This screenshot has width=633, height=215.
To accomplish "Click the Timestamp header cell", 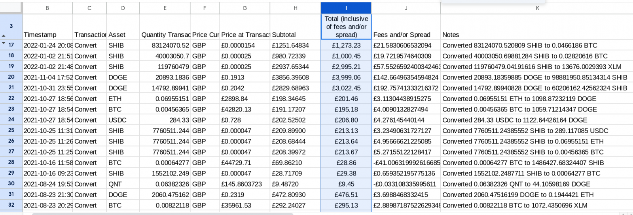I will (x=47, y=35).
